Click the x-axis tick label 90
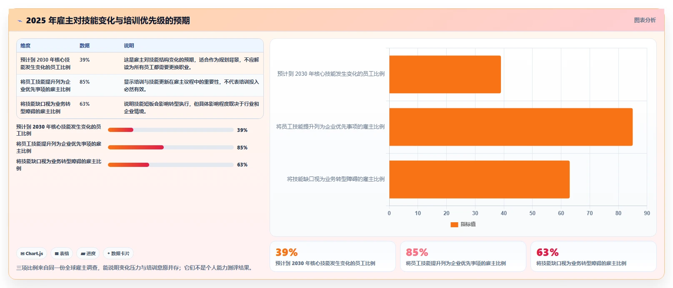The image size is (673, 288). 647,213
